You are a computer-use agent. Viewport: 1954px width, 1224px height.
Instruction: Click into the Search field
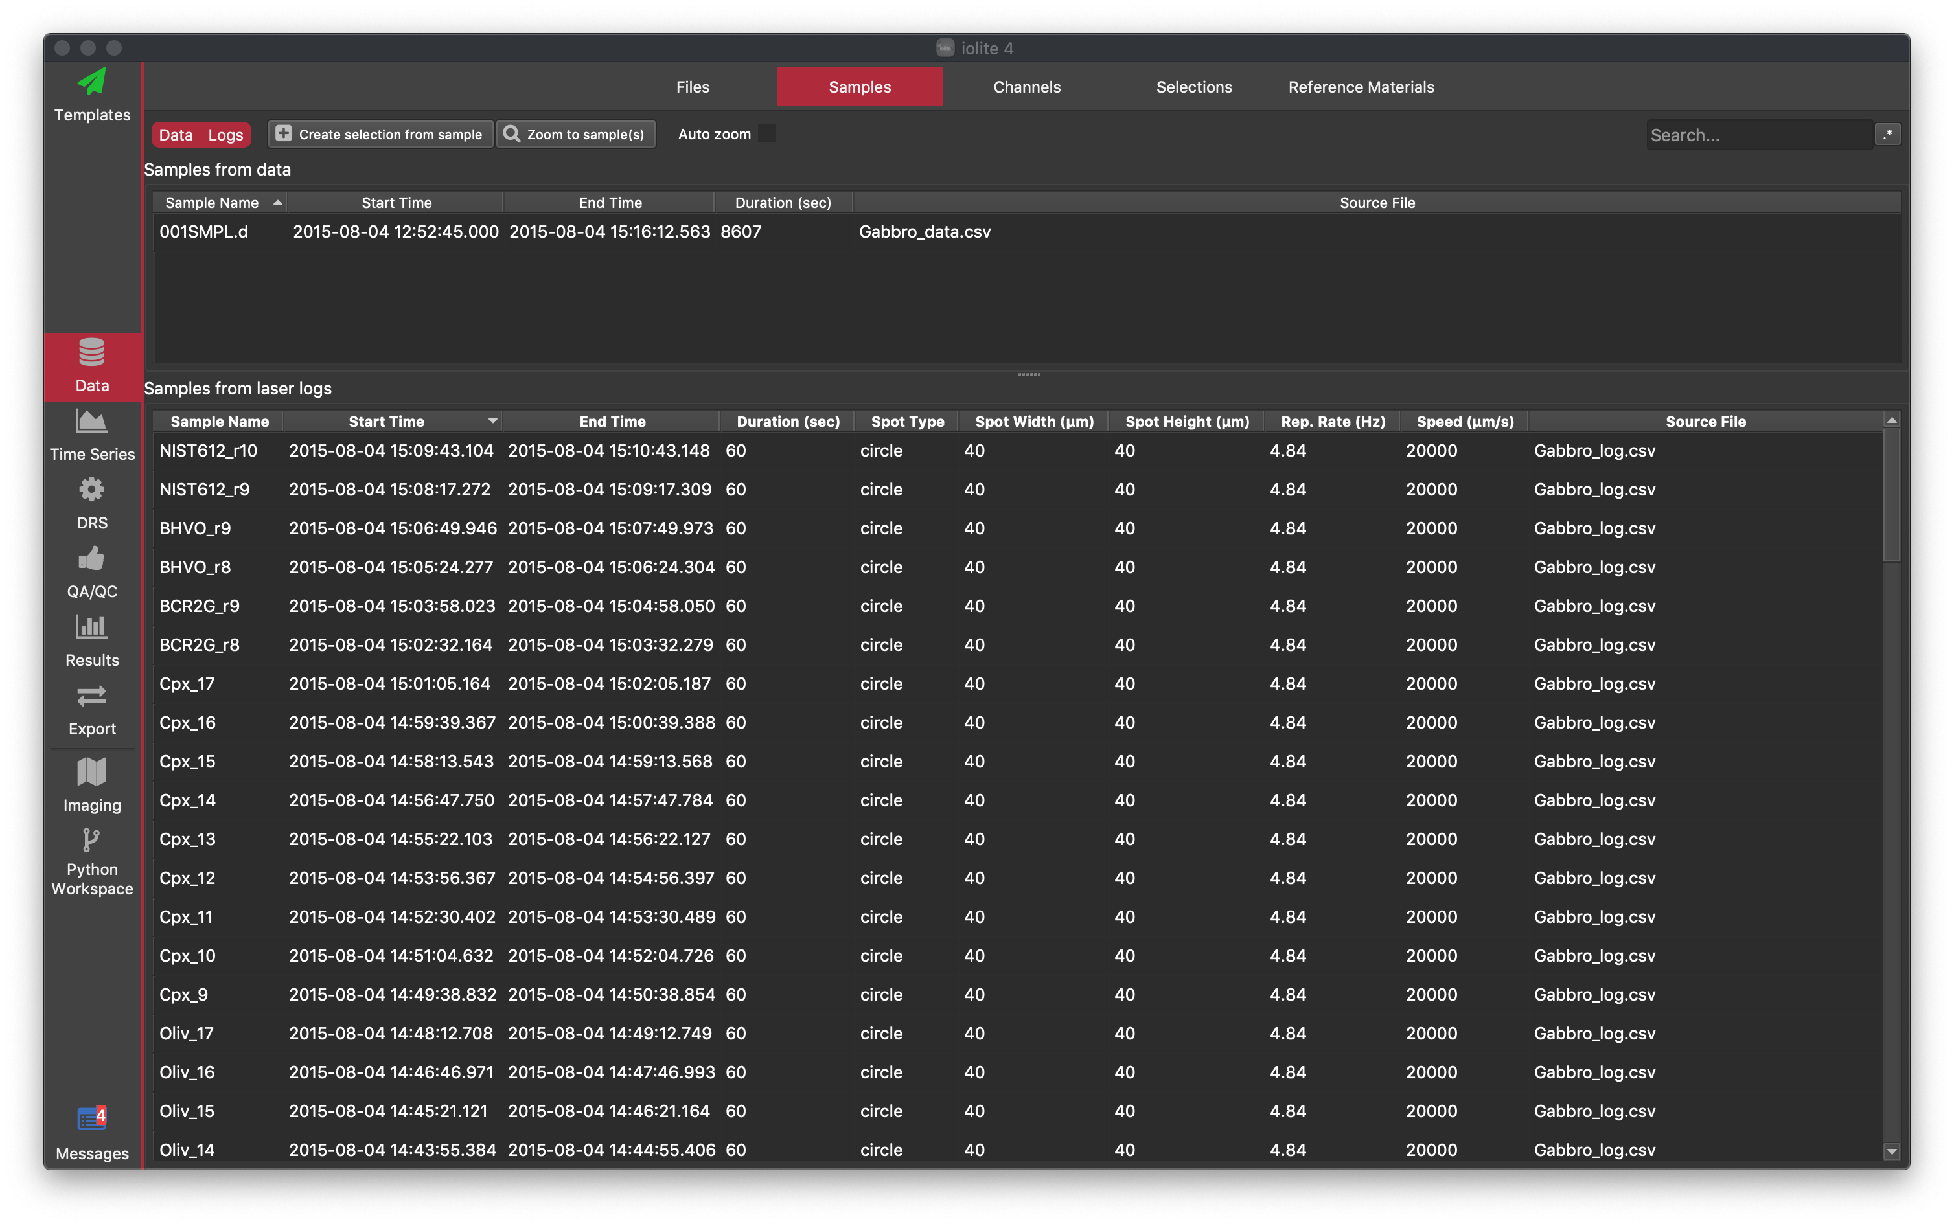click(1760, 135)
